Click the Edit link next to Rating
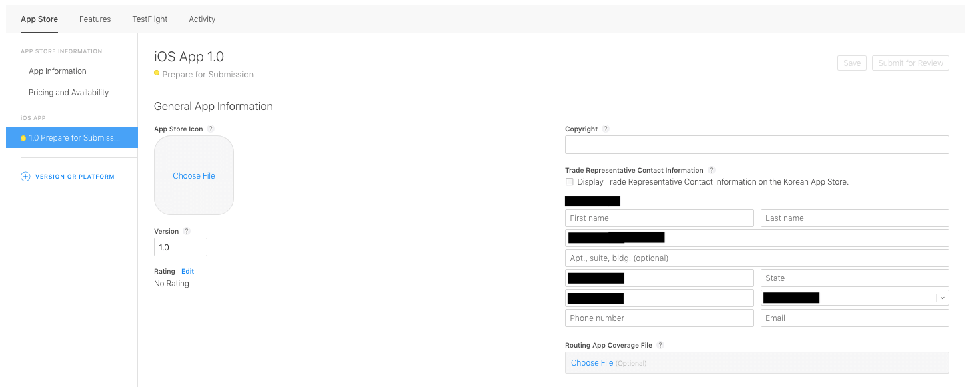This screenshot has width=966, height=387. [187, 271]
